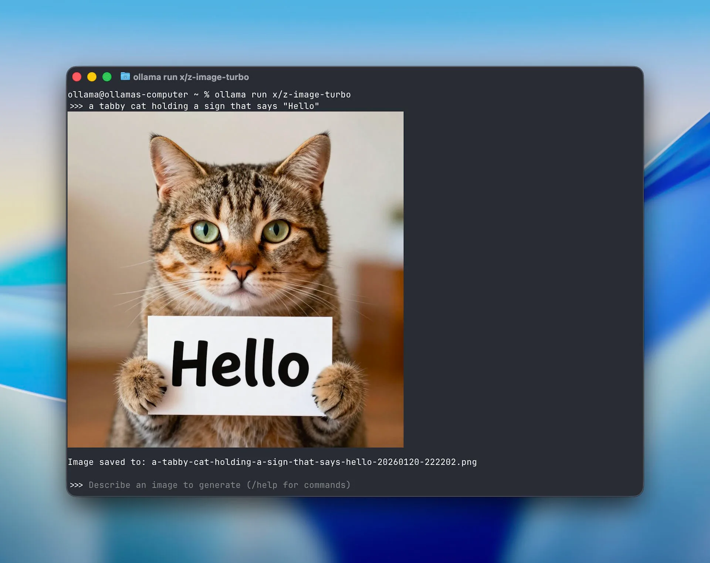Click the red close button
This screenshot has height=563, width=710.
[x=77, y=77]
